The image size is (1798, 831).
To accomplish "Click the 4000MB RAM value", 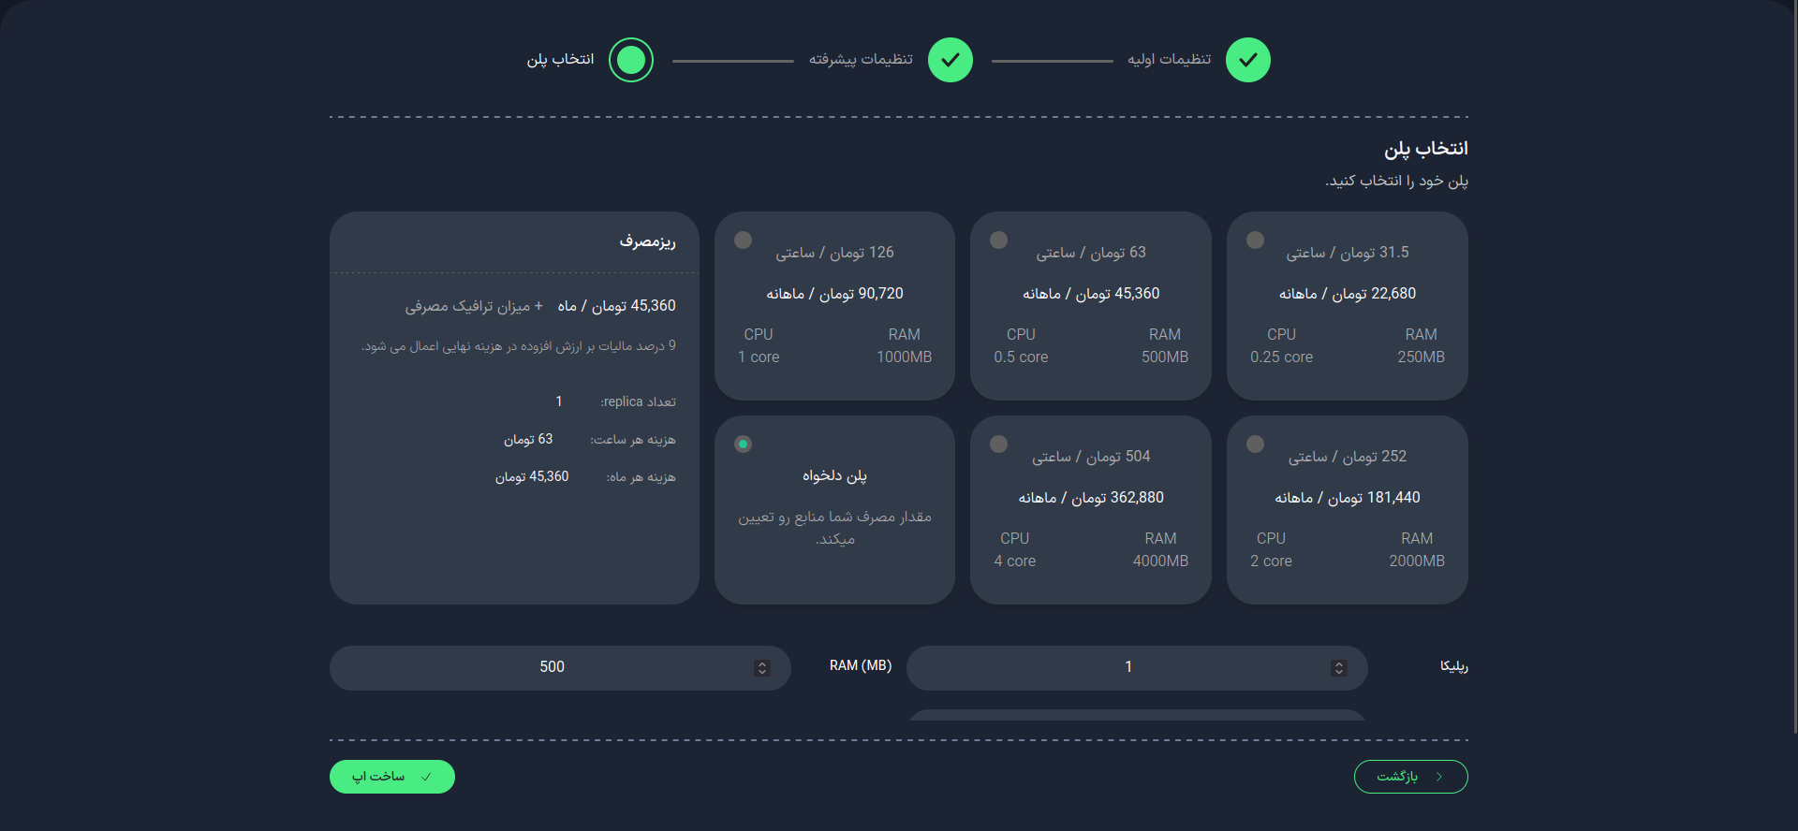I will pyautogui.click(x=1160, y=561).
